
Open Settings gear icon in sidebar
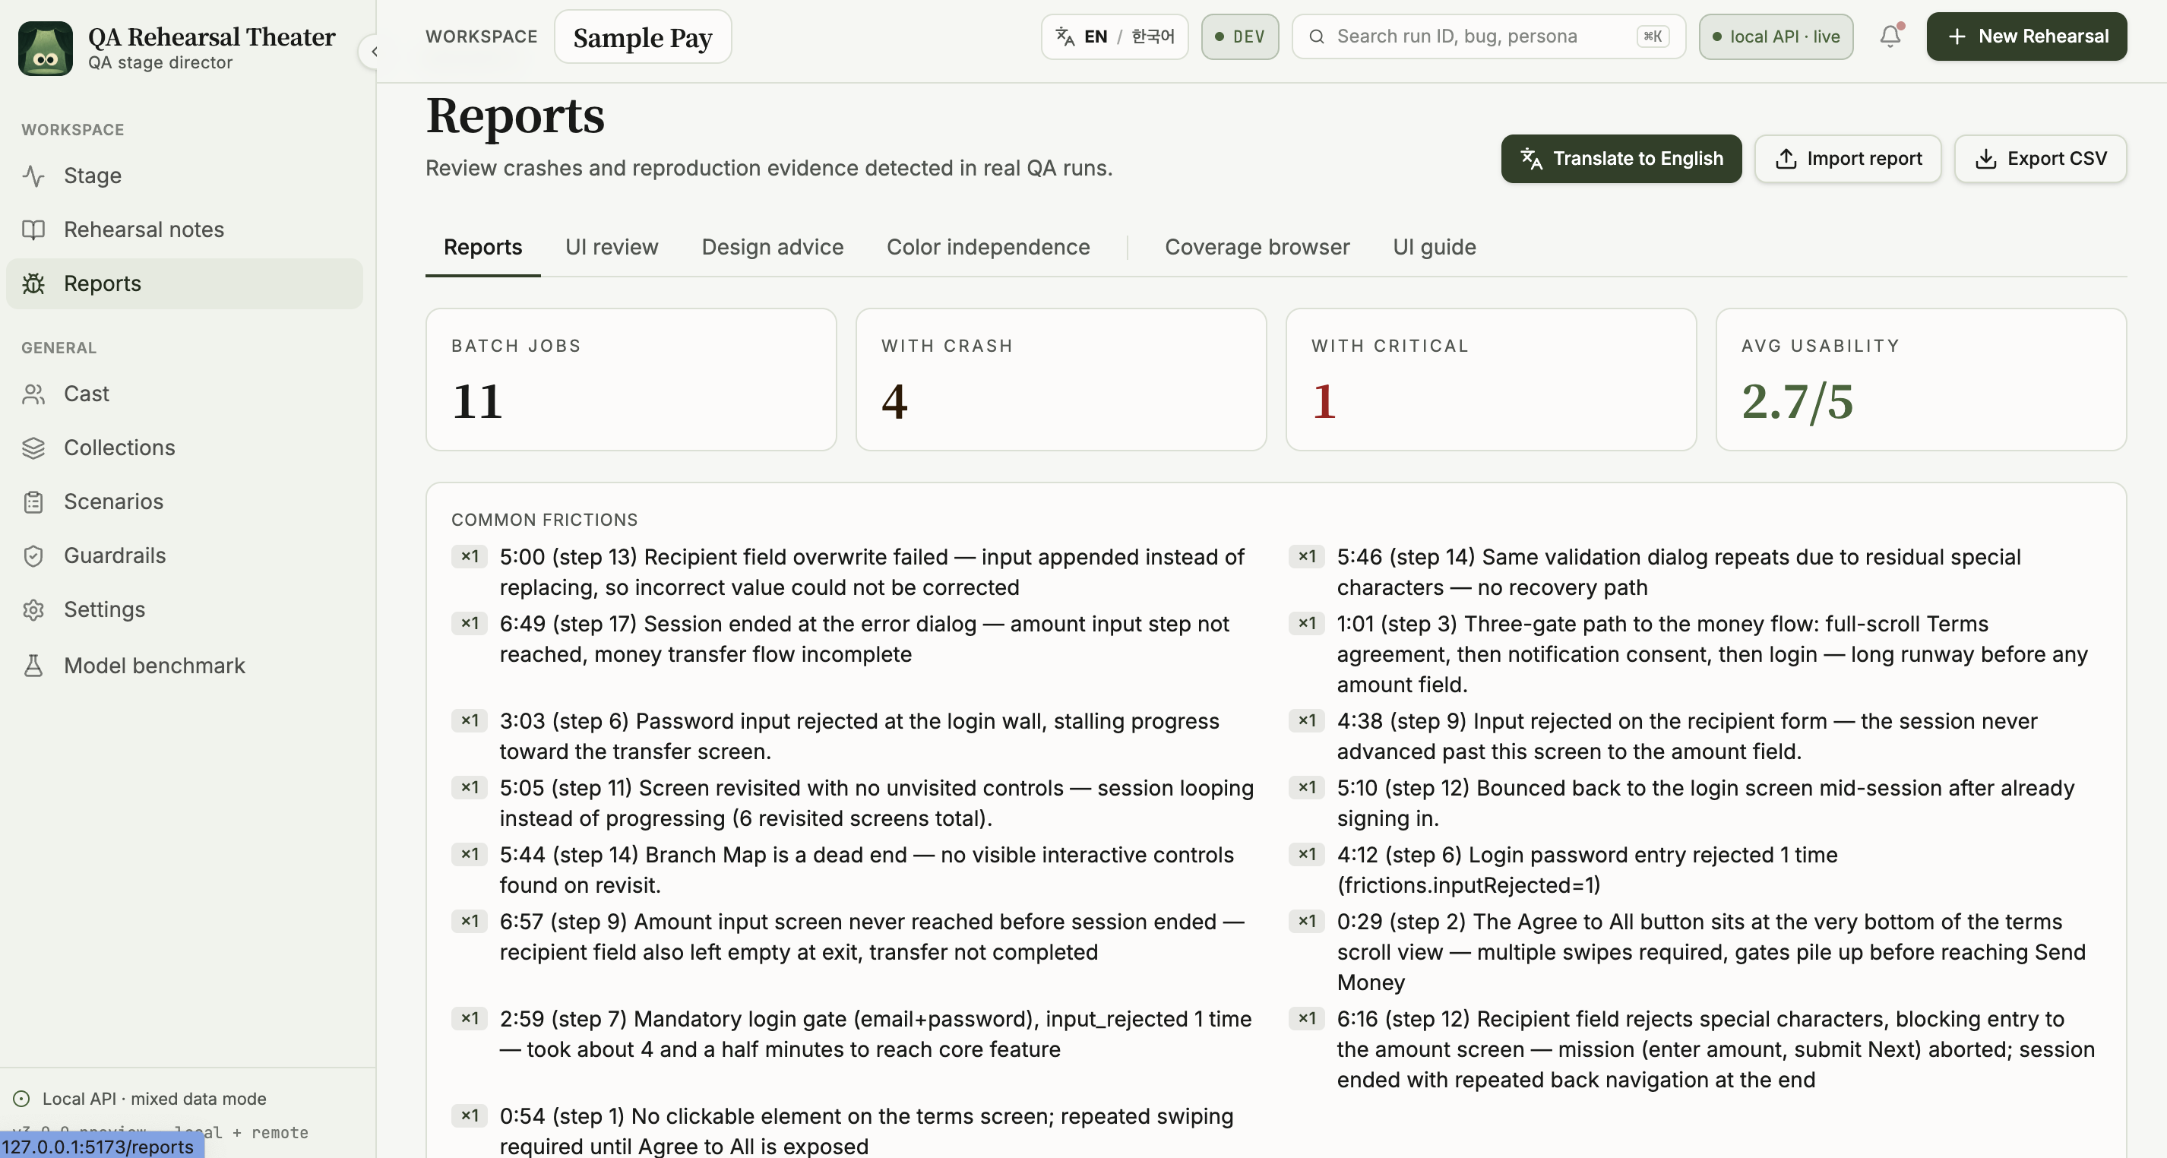click(x=33, y=609)
